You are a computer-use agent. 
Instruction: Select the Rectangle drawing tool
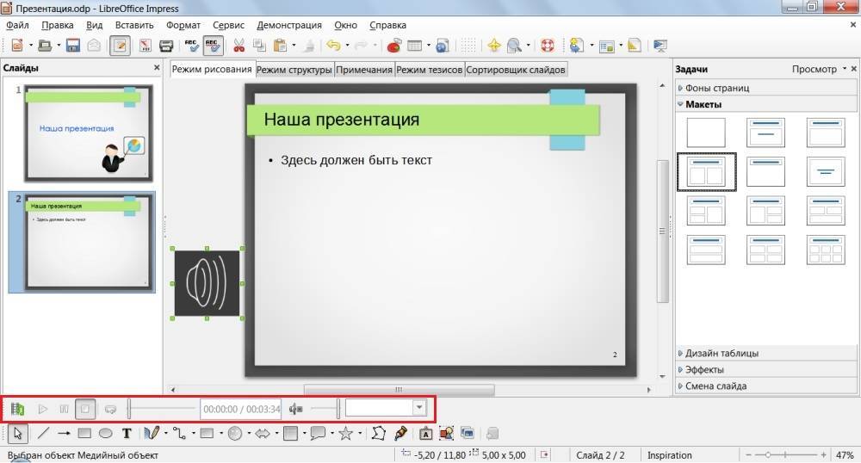pyautogui.click(x=84, y=434)
